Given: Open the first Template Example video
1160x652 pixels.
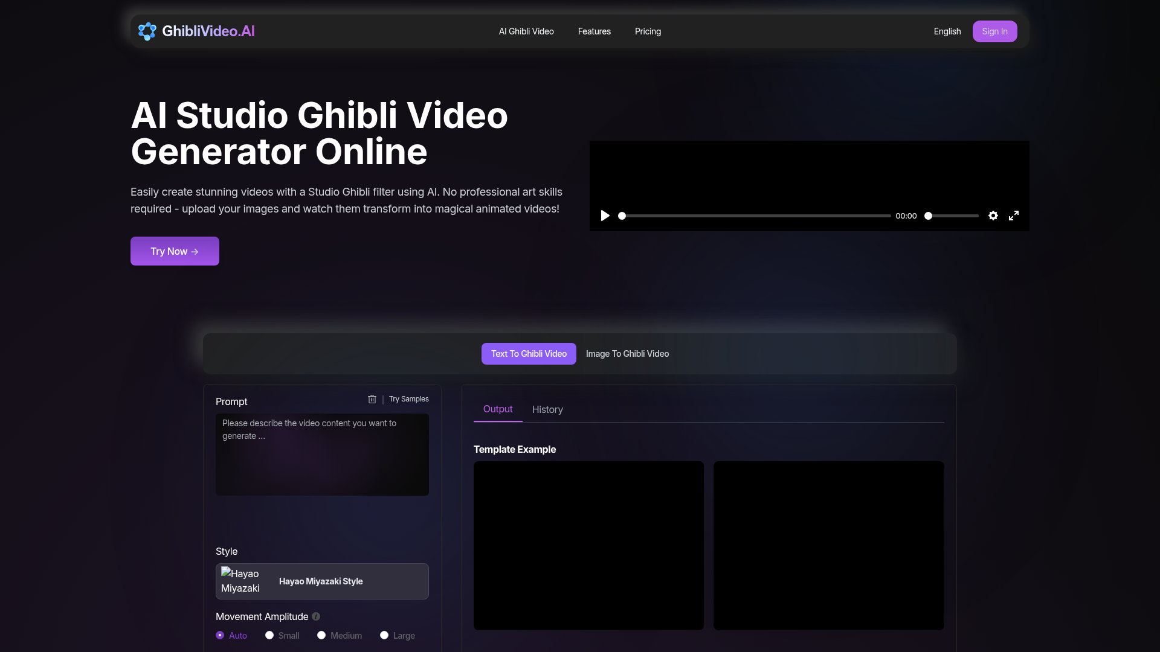Looking at the screenshot, I should pyautogui.click(x=588, y=546).
